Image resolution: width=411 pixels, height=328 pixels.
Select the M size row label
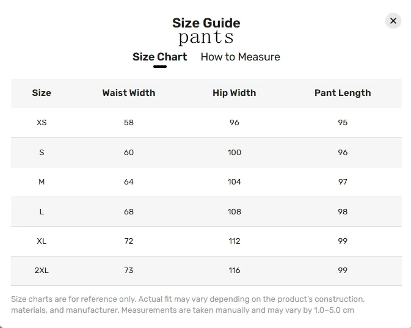42,181
